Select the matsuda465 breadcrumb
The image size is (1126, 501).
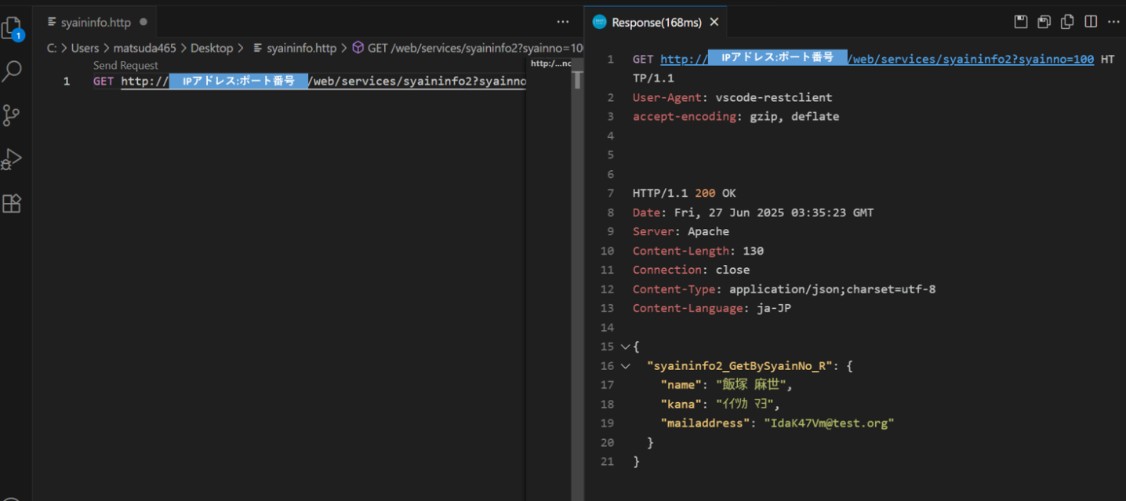(144, 48)
